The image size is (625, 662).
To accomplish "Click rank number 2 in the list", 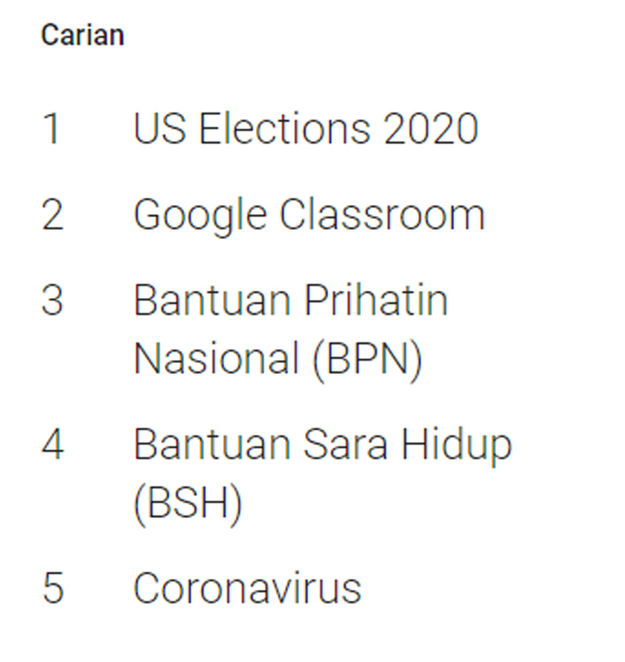I will pos(52,214).
